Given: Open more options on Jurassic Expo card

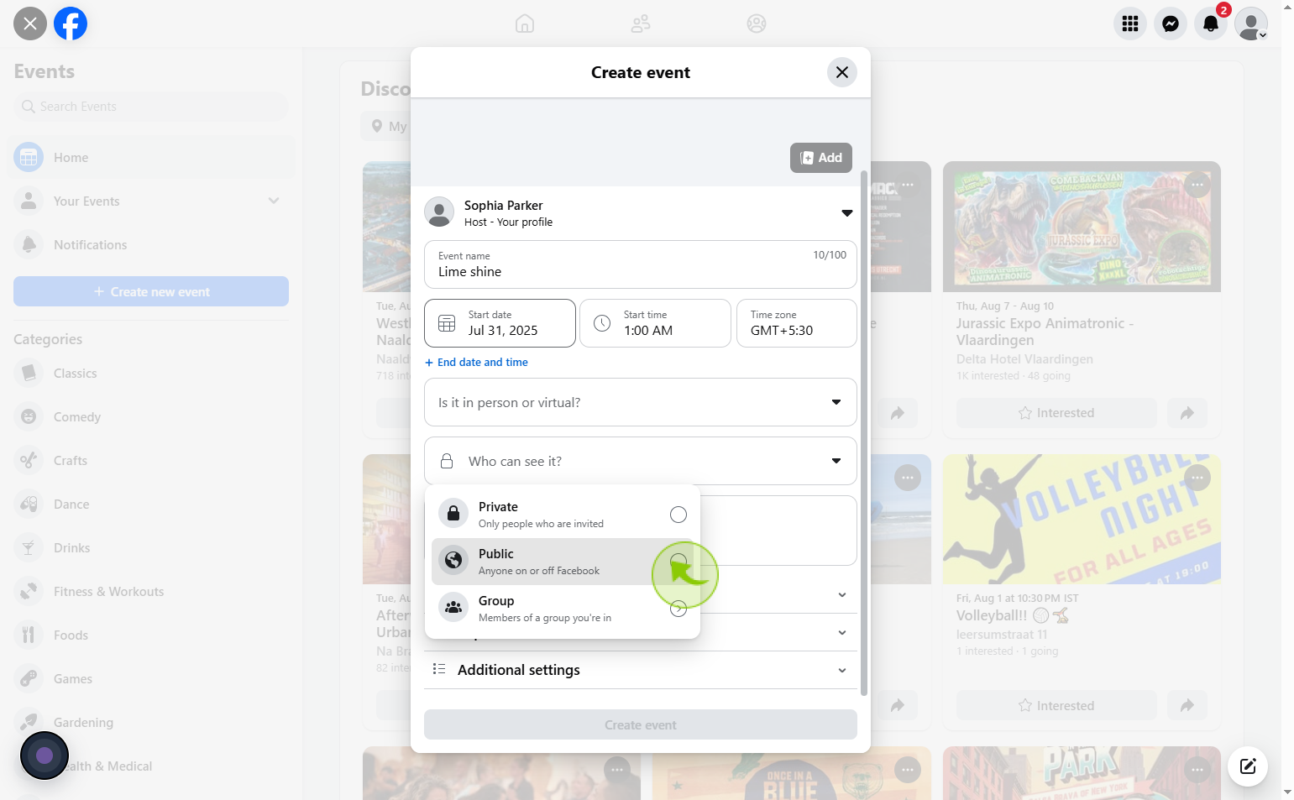Looking at the screenshot, I should pyautogui.click(x=1197, y=185).
